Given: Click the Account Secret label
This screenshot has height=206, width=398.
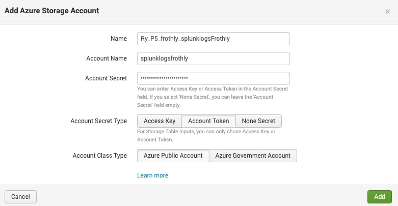Looking at the screenshot, I should click(106, 78).
